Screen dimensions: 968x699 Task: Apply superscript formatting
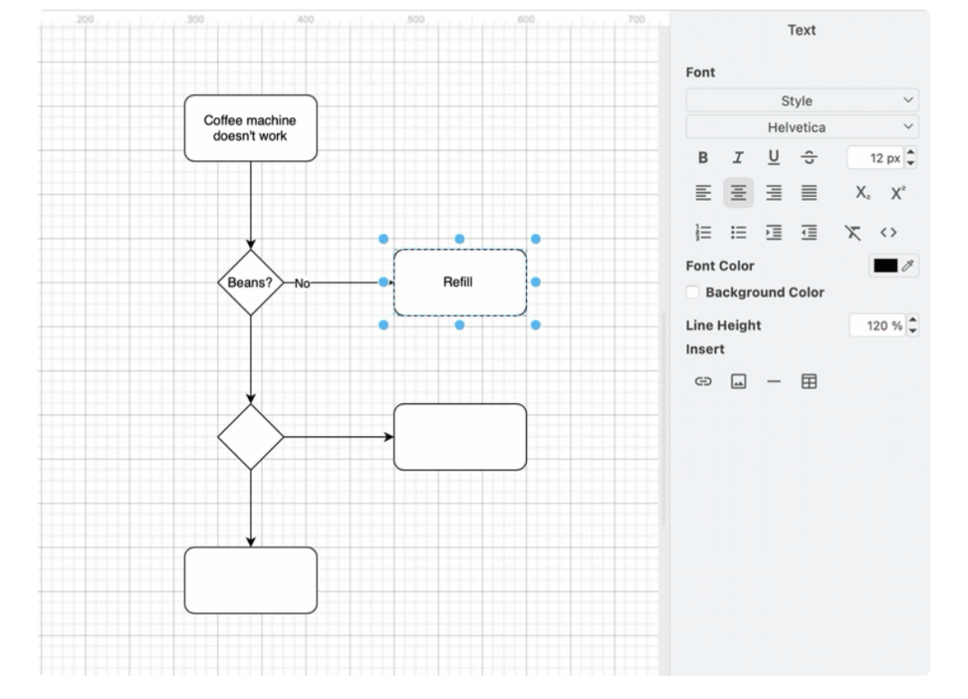pyautogui.click(x=896, y=194)
